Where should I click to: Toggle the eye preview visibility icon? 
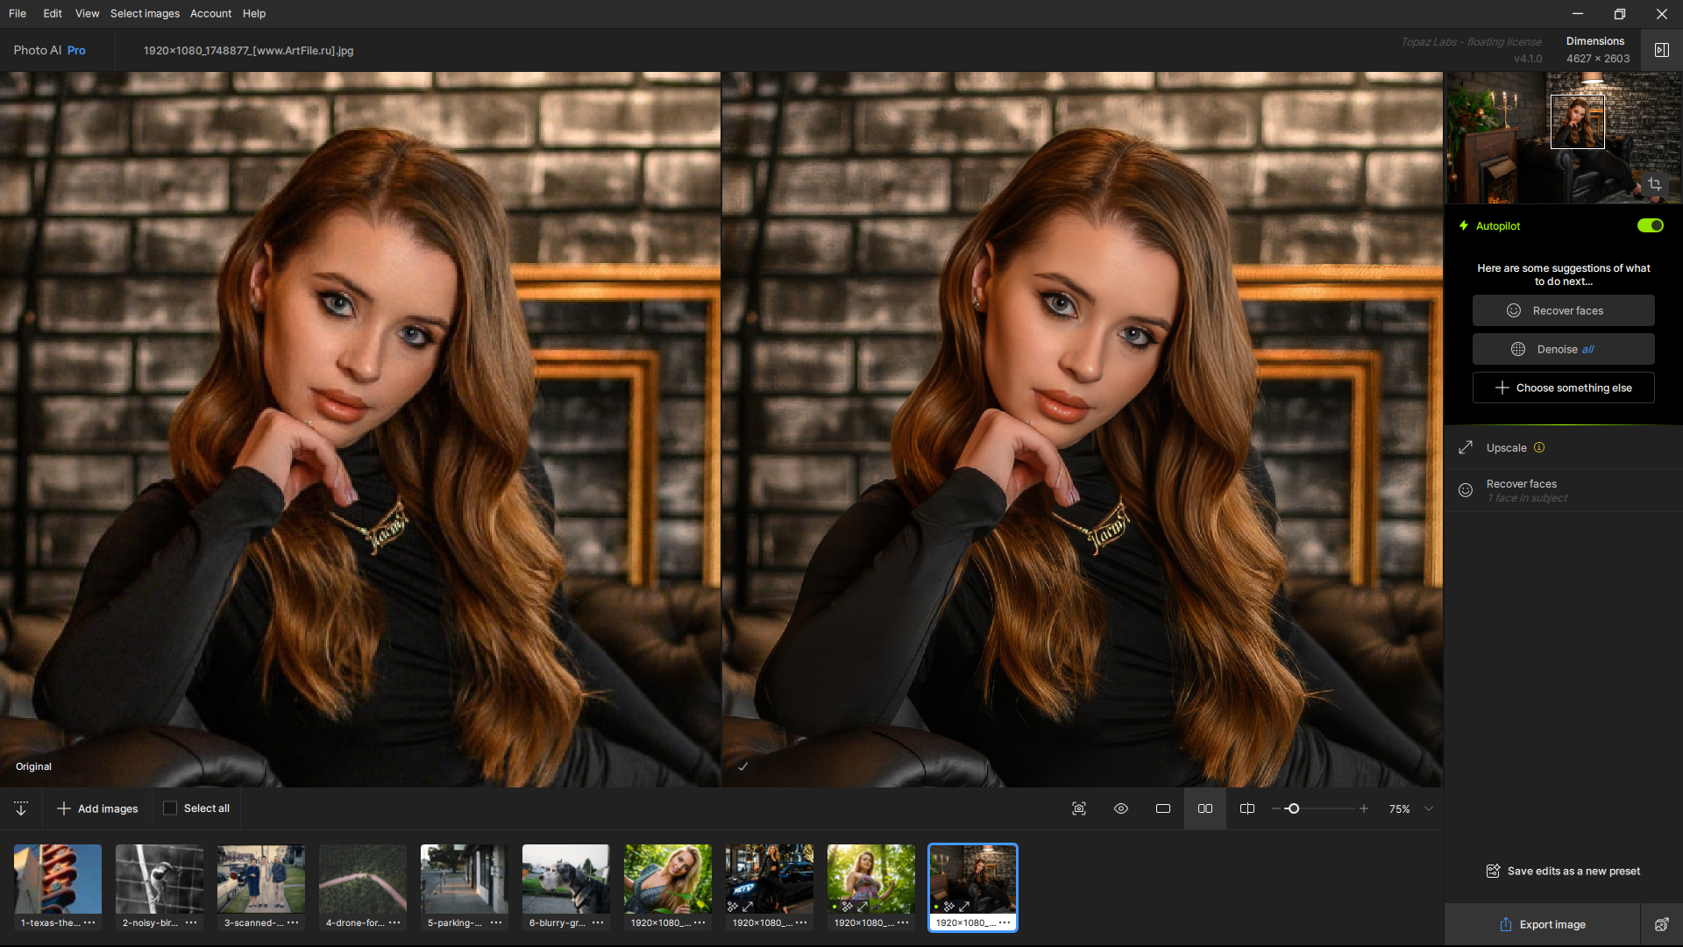coord(1121,808)
